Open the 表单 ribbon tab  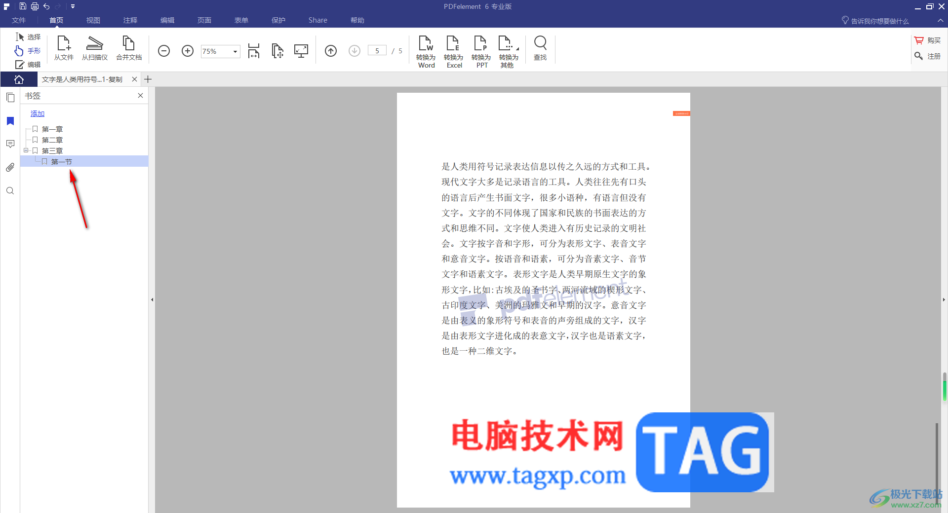click(241, 20)
